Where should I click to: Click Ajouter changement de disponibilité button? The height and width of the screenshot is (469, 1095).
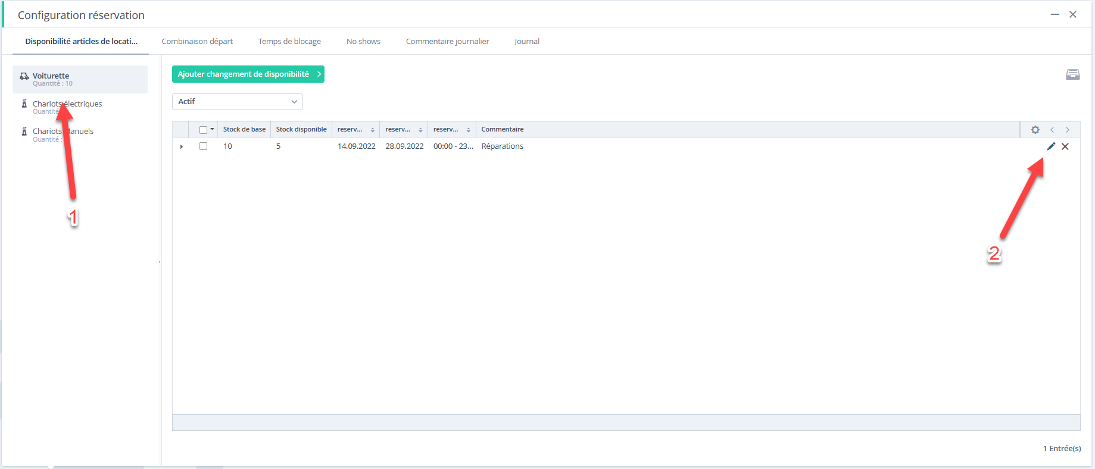click(x=248, y=74)
